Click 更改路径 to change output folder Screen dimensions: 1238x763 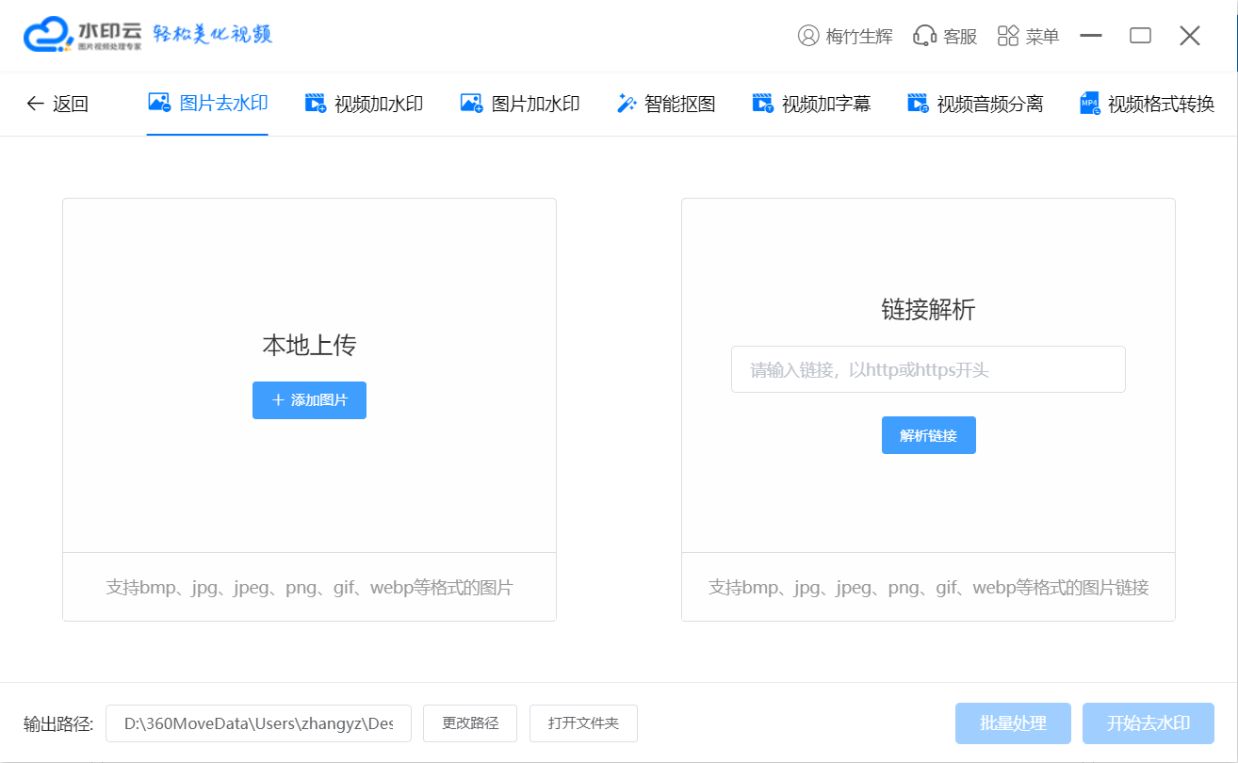(x=470, y=723)
